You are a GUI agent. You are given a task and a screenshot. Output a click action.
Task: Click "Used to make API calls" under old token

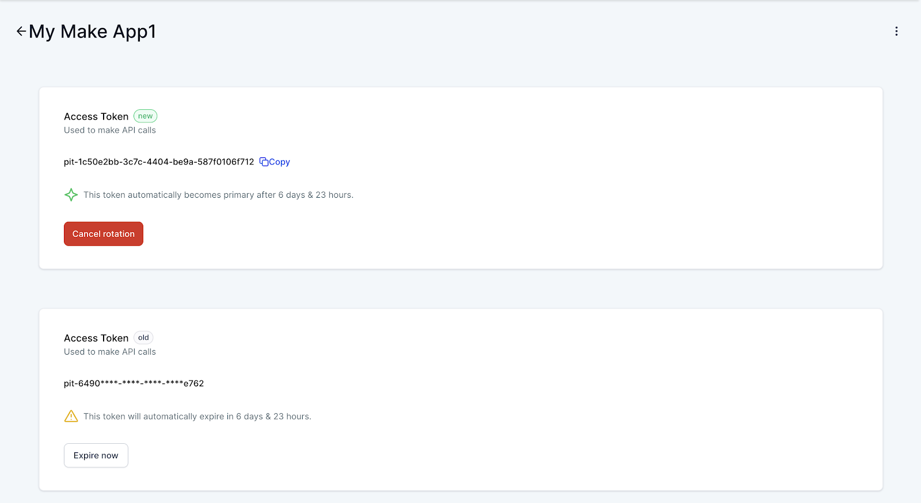pyautogui.click(x=110, y=352)
